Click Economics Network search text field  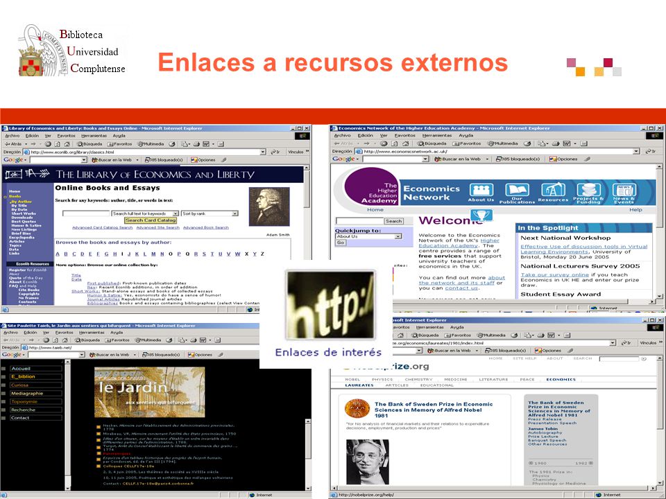(359, 221)
